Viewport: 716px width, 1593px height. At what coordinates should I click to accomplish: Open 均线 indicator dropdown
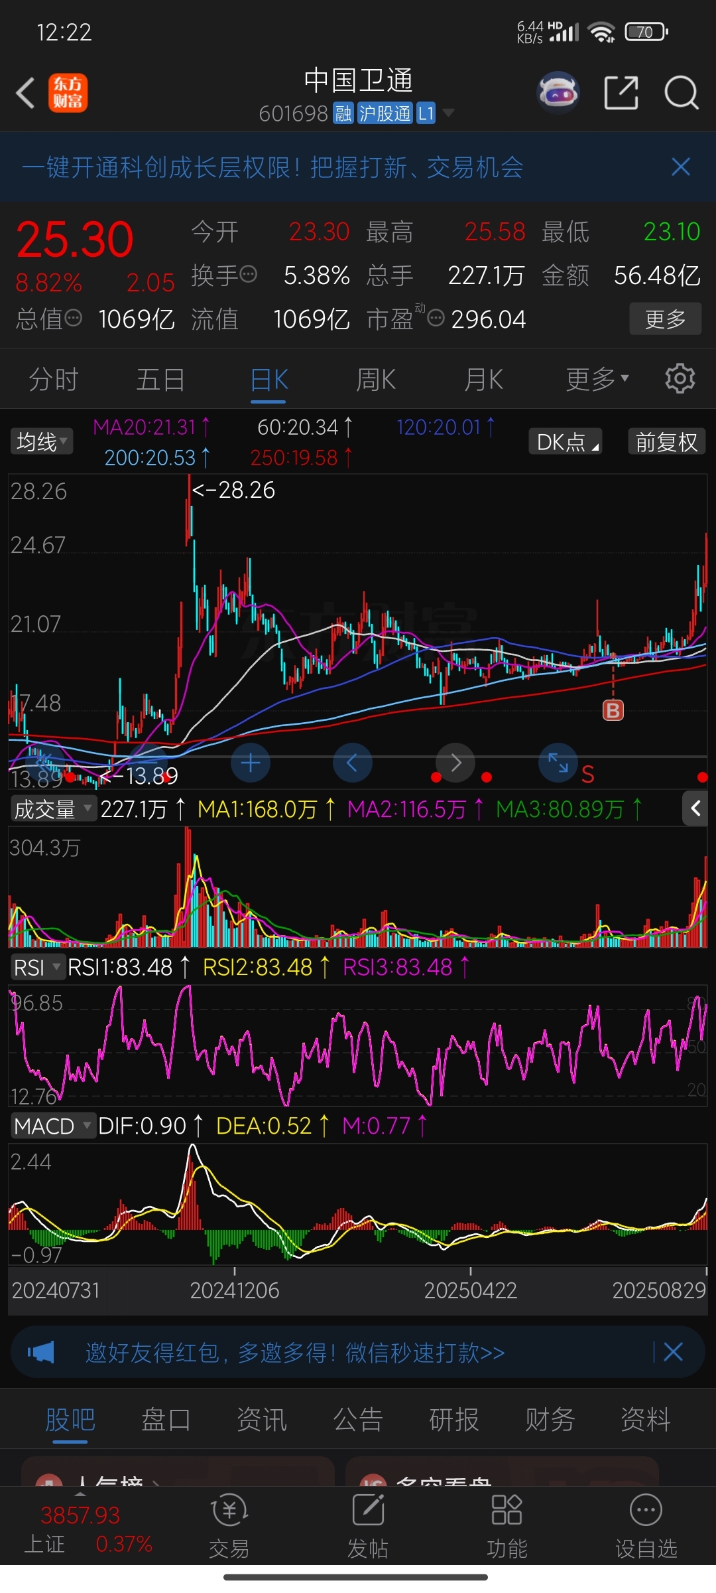pyautogui.click(x=42, y=441)
